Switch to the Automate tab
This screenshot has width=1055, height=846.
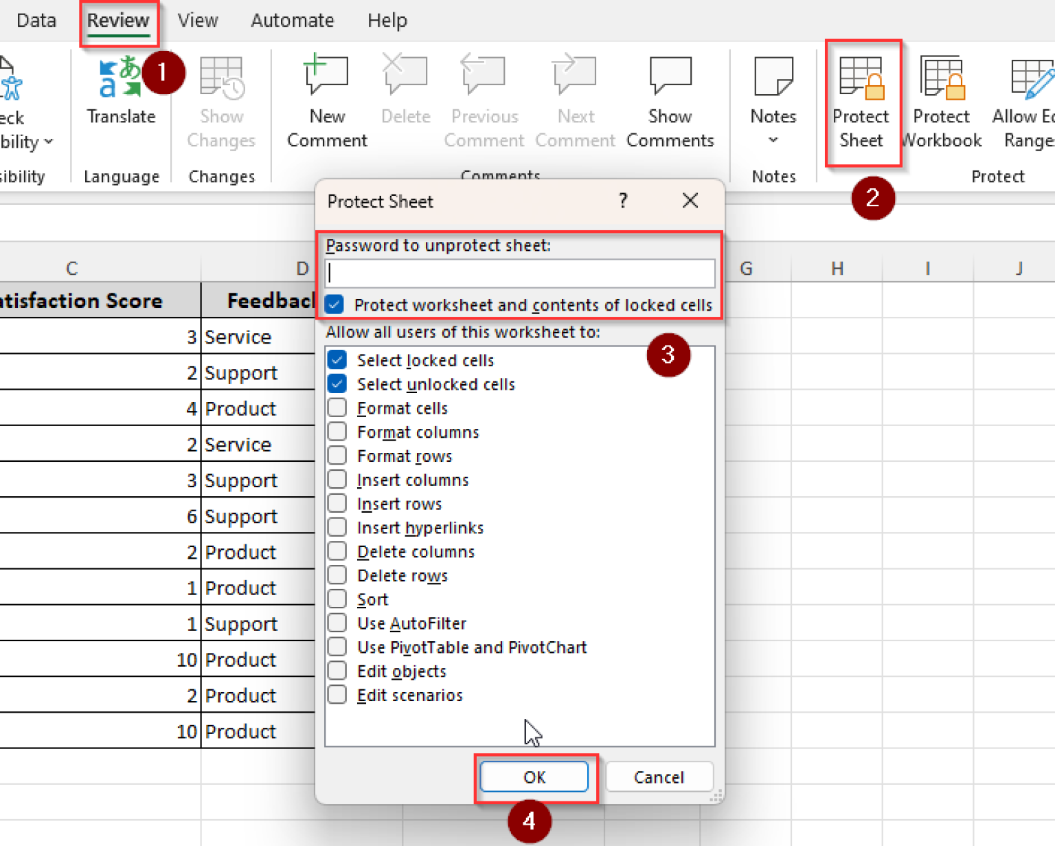[292, 20]
